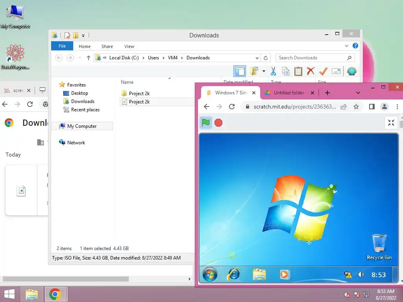Image resolution: width=403 pixels, height=302 pixels.
Task: Click the cut scissors icon in Explorer toolbar
Action: 273,71
